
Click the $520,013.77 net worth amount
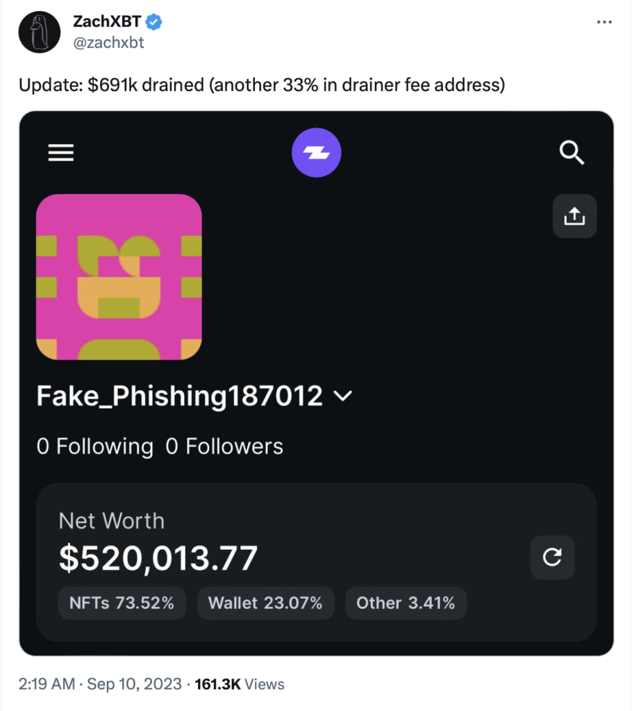point(158,558)
